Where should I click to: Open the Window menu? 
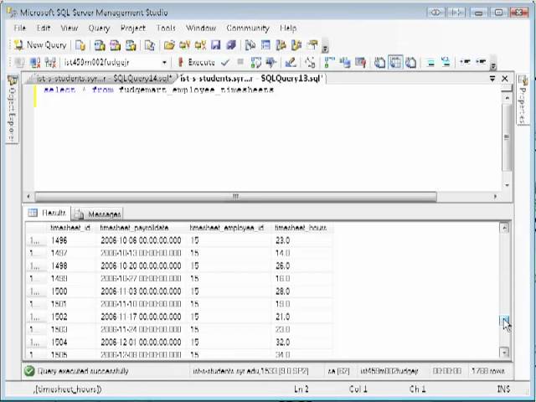pos(201,28)
